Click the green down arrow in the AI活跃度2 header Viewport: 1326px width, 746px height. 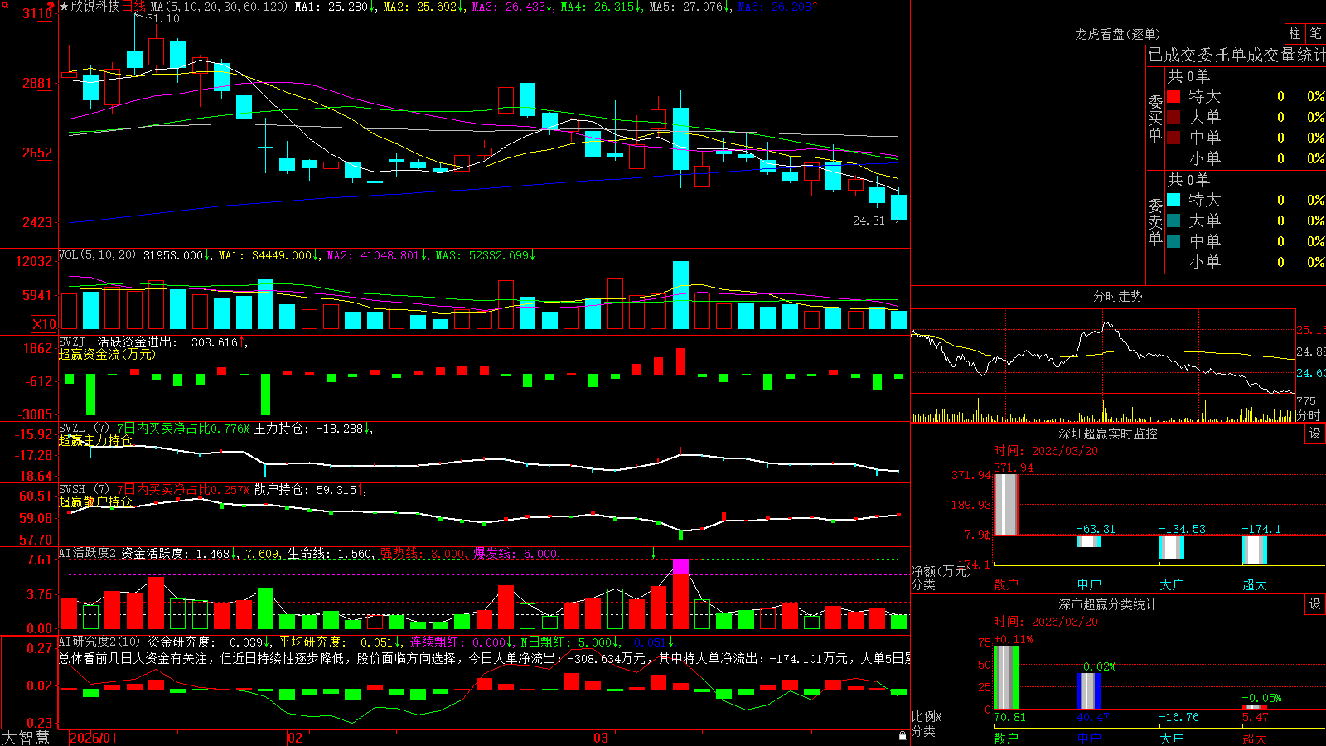[653, 553]
